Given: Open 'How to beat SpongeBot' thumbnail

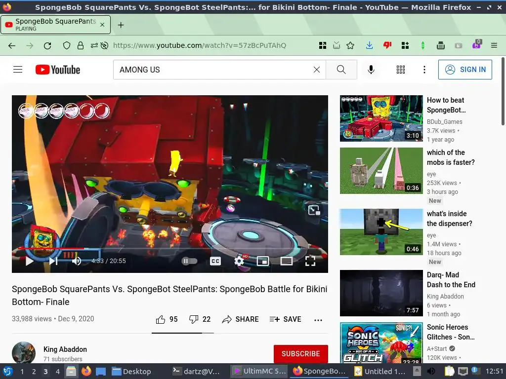Looking at the screenshot, I should click(x=381, y=118).
